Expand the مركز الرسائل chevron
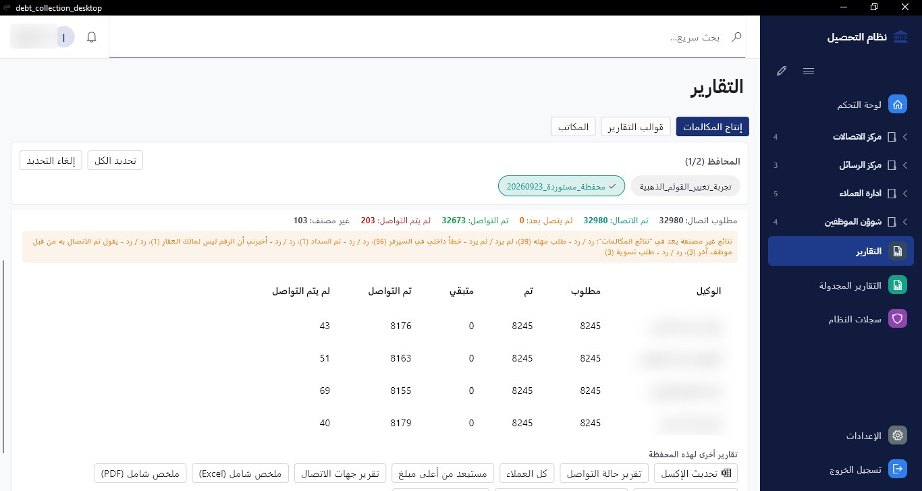922x491 pixels. coord(904,165)
